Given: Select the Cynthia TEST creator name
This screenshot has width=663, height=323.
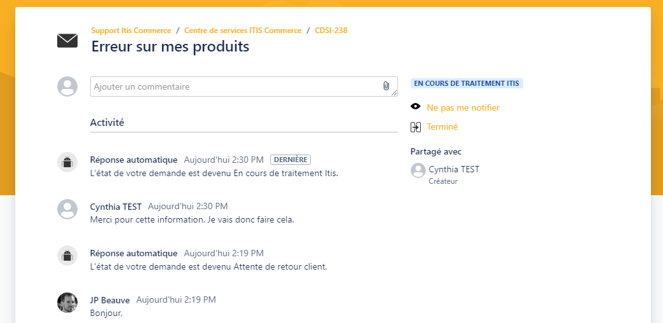Looking at the screenshot, I should (454, 169).
